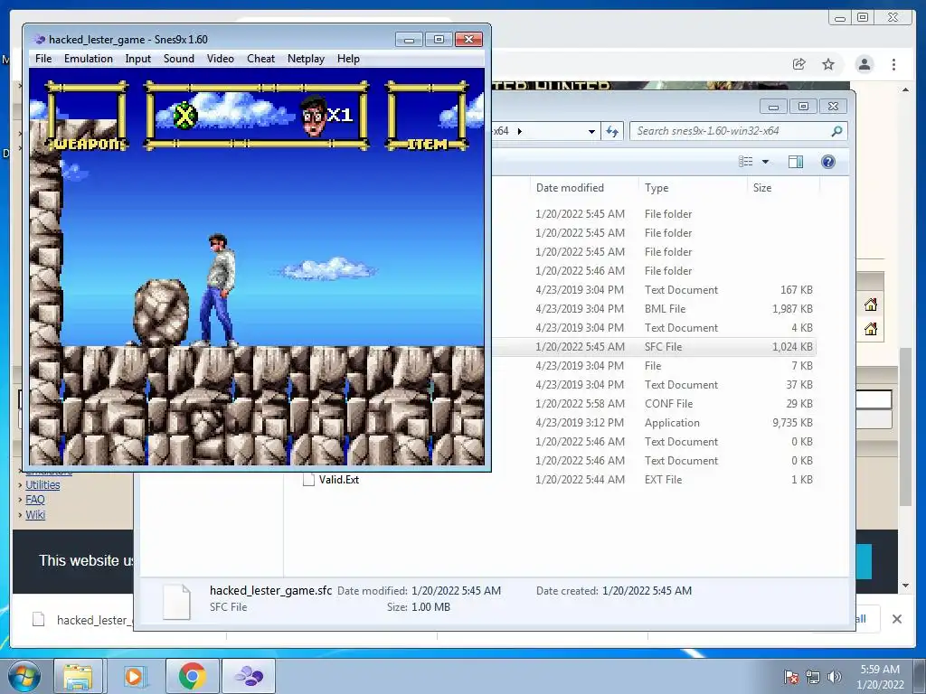Open the Input menu
926x694 pixels.
pyautogui.click(x=137, y=59)
